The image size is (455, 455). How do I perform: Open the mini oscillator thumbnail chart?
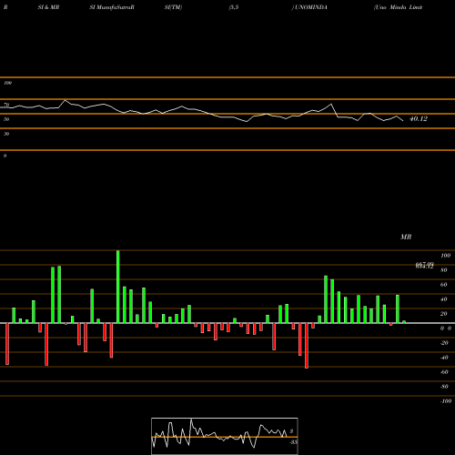225,436
